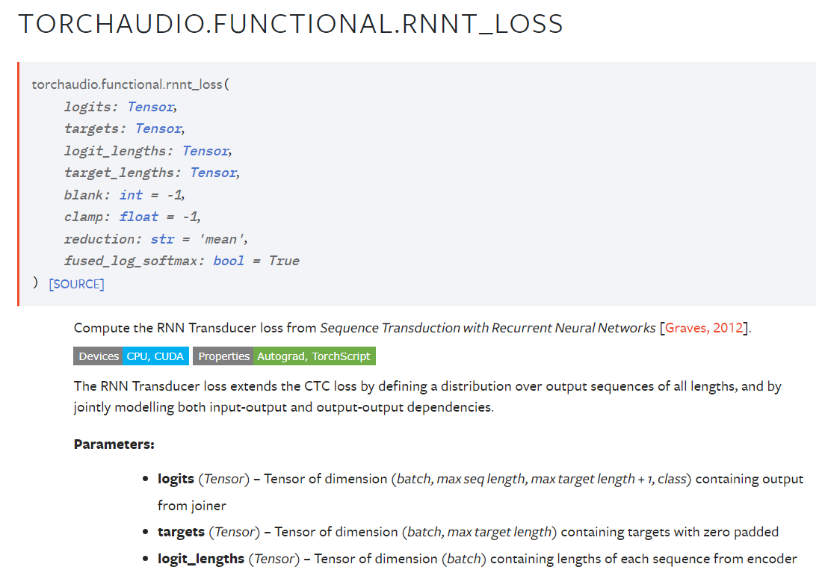This screenshot has height=567, width=825.
Task: Click the Properties badge label
Action: pos(223,356)
